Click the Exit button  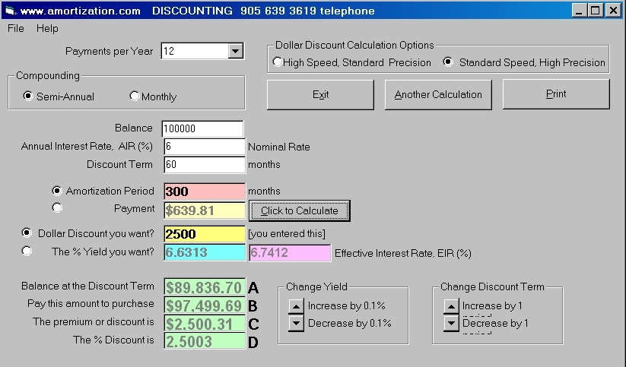tap(320, 94)
